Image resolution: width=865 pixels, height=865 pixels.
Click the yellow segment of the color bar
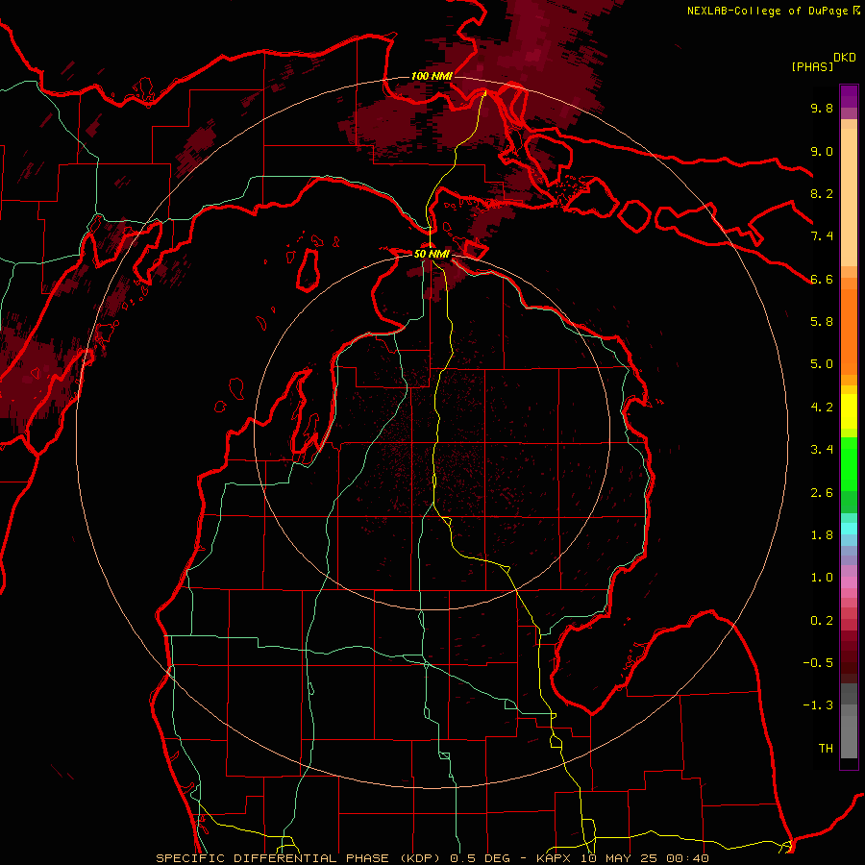pos(849,411)
